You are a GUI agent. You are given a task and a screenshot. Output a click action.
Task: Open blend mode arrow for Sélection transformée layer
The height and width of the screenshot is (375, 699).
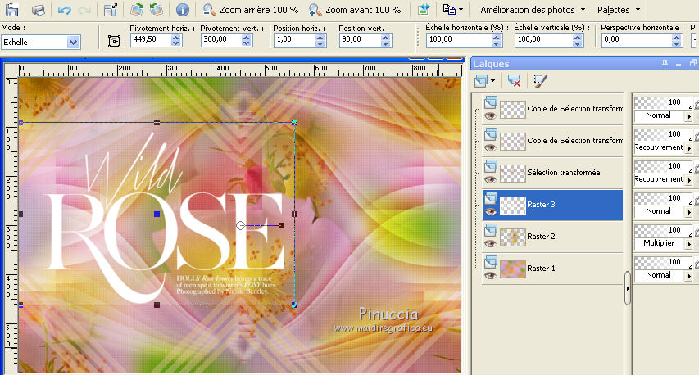(688, 180)
